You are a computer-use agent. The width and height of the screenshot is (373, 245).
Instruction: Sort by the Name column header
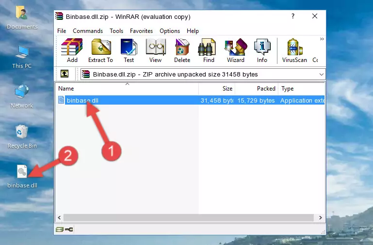click(127, 89)
